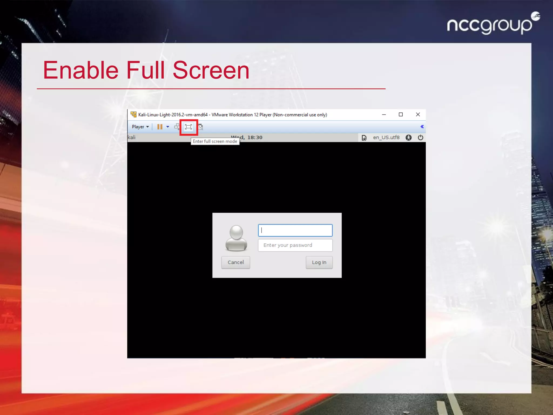This screenshot has width=553, height=415.
Task: Minimize the VMware Player window
Action: click(384, 115)
